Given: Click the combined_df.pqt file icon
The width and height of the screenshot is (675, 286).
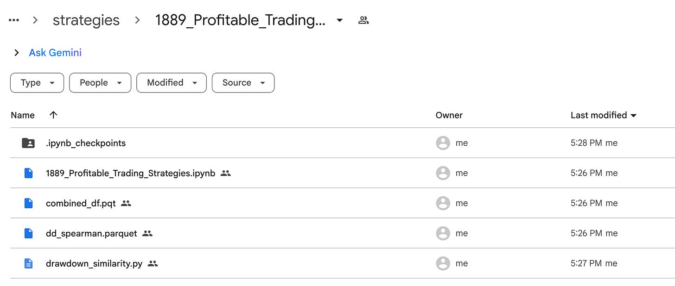Looking at the screenshot, I should click(28, 203).
